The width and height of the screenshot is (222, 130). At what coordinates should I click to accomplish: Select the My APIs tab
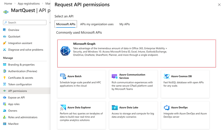tap(124, 24)
